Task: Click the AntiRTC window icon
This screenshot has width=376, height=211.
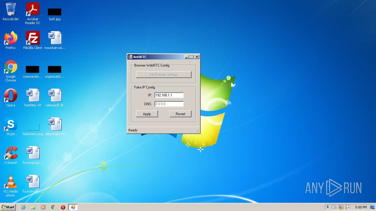Action: pos(130,57)
